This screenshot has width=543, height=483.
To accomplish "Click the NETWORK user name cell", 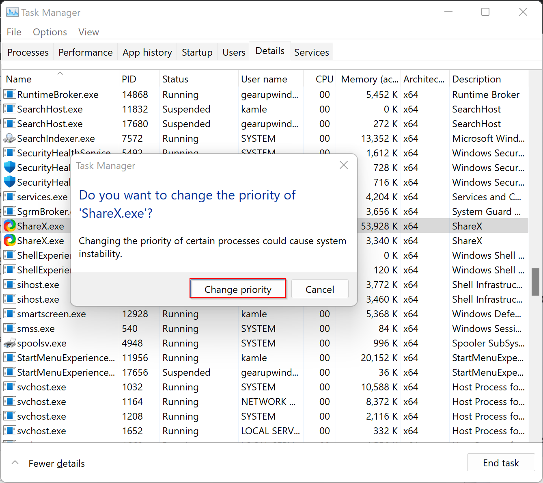I will click(268, 401).
